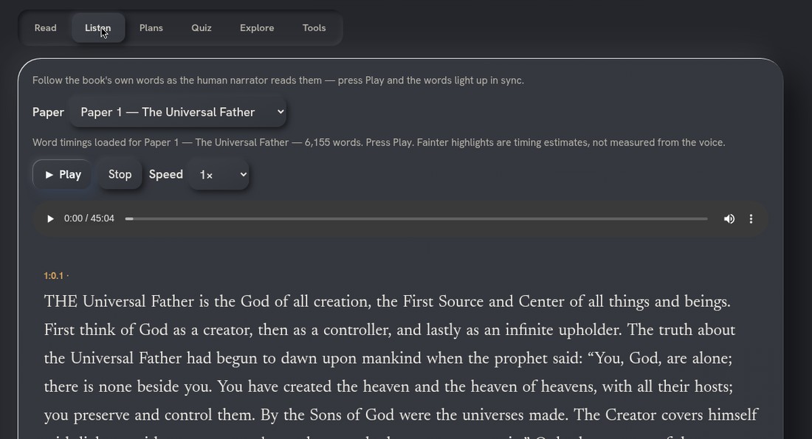Click the word "THE" starting the paragraph
The image size is (812, 439).
pos(61,301)
